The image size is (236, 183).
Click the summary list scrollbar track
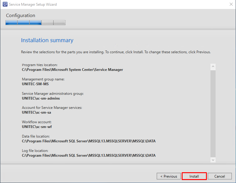tap(213, 113)
